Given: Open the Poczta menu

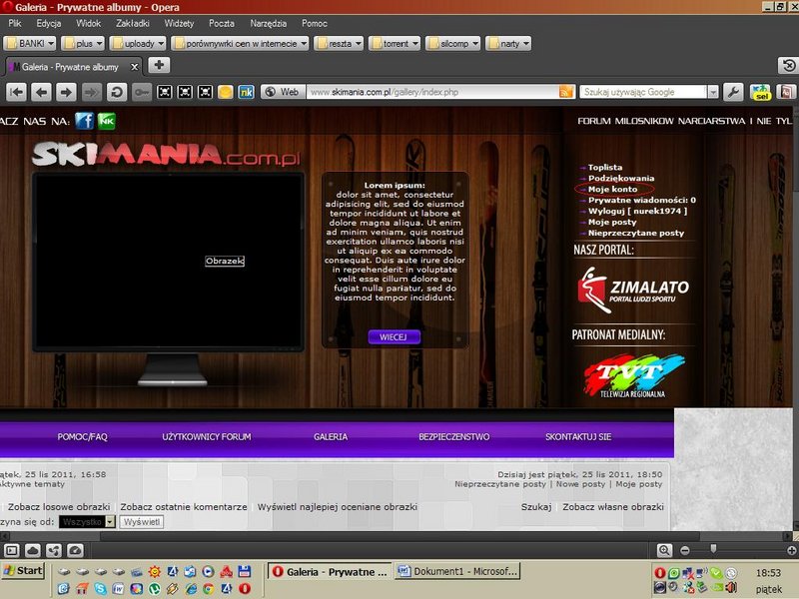Looking at the screenshot, I should [222, 23].
